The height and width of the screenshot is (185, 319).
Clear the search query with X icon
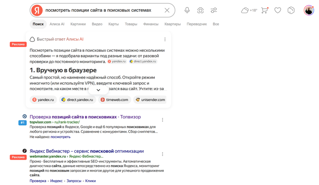click(x=167, y=10)
